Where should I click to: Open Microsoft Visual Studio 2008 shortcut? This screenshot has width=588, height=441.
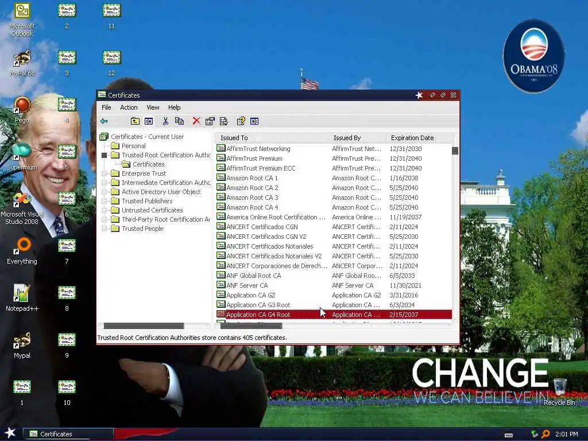coord(22,208)
